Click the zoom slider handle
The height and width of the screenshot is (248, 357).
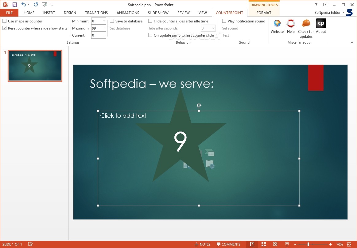pyautogui.click(x=308, y=244)
